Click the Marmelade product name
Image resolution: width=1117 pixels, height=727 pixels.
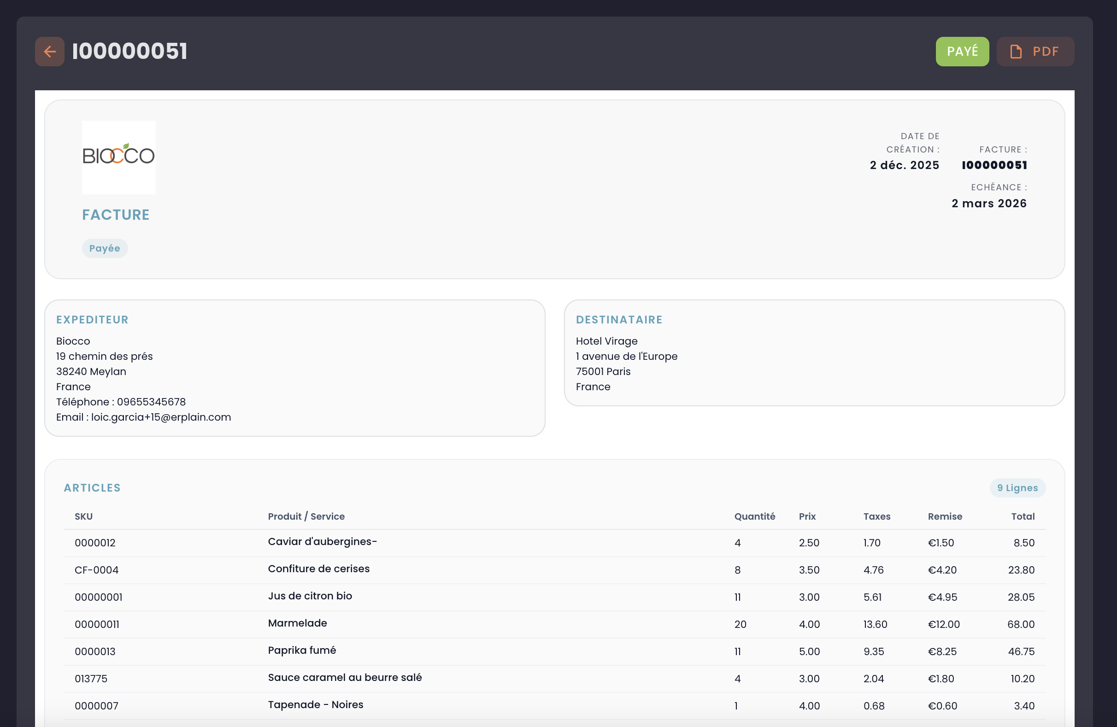coord(297,623)
